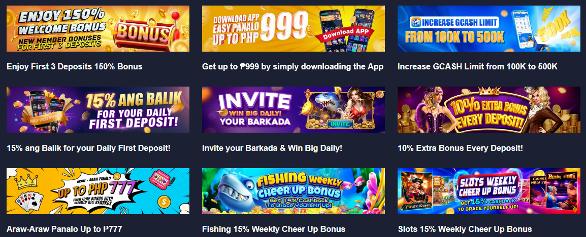Click 'Araw-Araw Panalo Up to ₱777' title
The width and height of the screenshot is (586, 237).
(x=64, y=229)
